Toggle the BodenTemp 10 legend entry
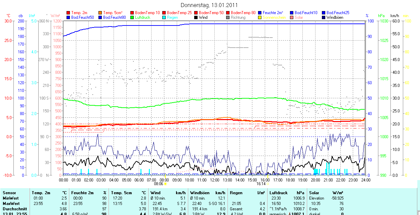The image size is (420, 215). (x=147, y=13)
